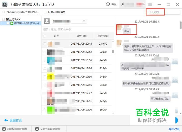Check the row dated 2017/11/09 22:52

[45, 52]
